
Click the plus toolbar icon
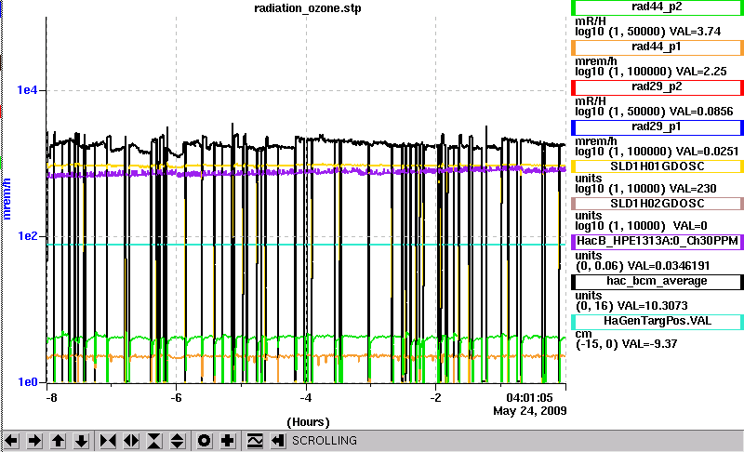click(x=227, y=441)
